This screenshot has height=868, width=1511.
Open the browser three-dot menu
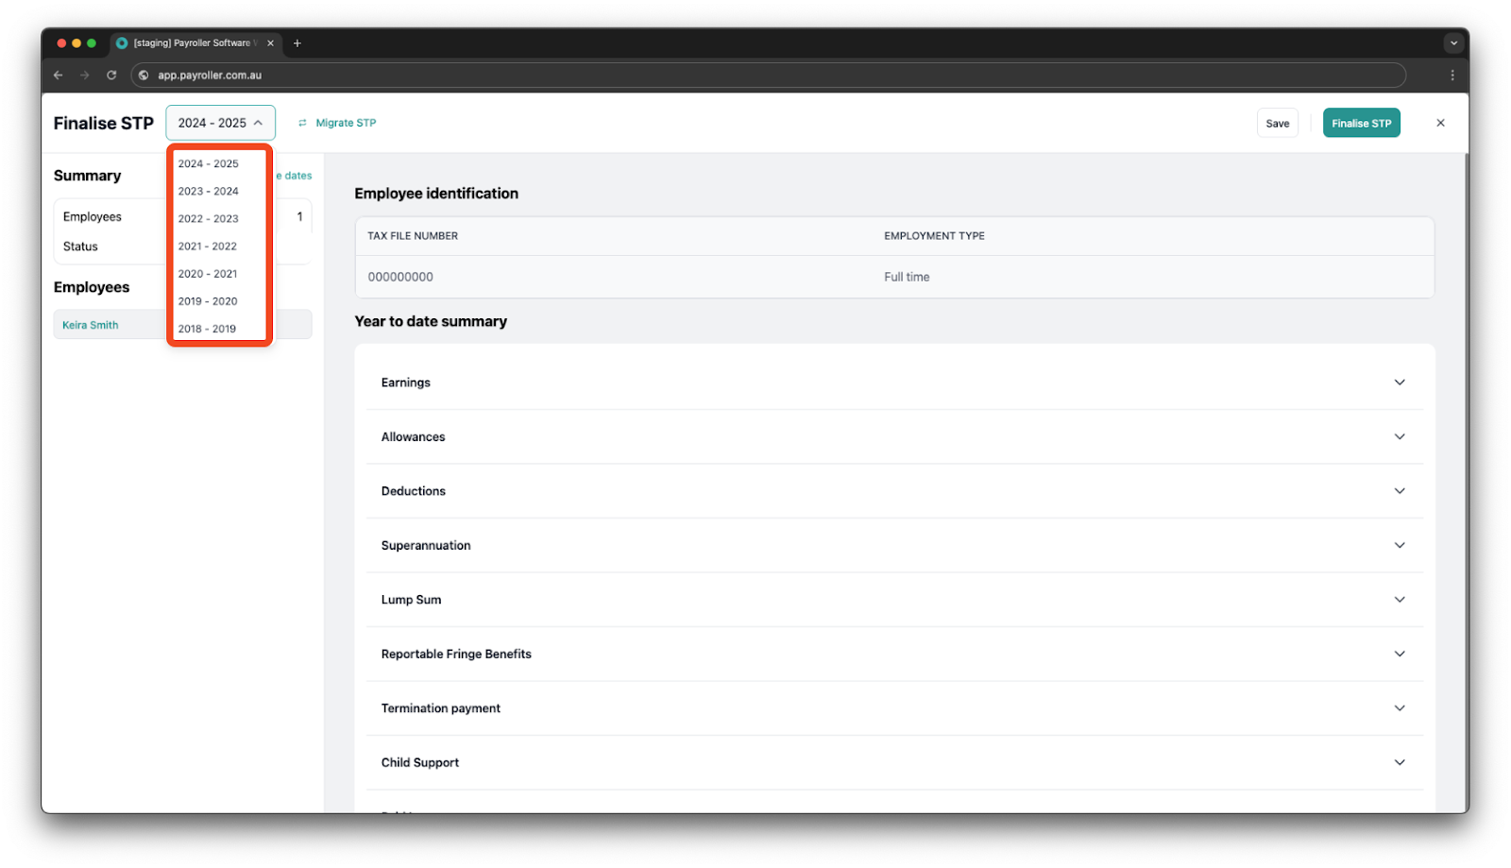[x=1452, y=76]
